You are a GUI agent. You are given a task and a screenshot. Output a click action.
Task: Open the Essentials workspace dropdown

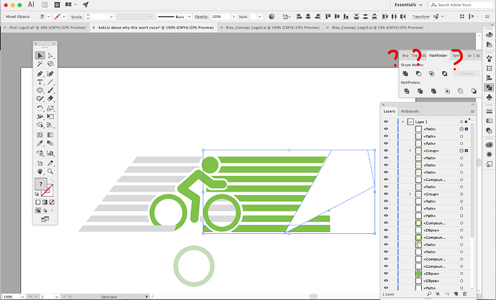[x=408, y=5]
